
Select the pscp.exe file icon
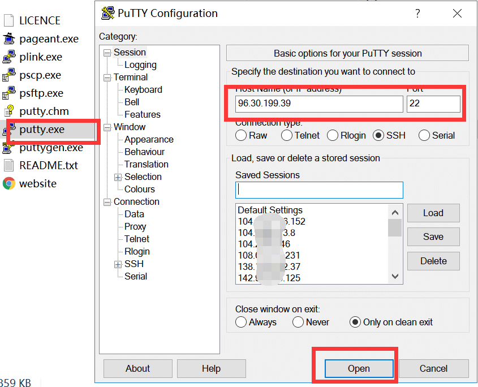pyautogui.click(x=9, y=75)
